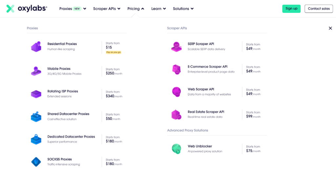
Task: Click the $340/month Rotating ISP price
Action: [x=114, y=96]
